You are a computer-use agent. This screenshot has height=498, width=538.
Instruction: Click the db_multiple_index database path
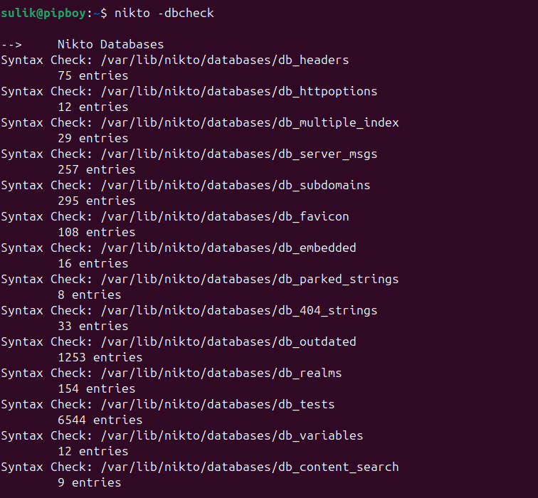(250, 123)
